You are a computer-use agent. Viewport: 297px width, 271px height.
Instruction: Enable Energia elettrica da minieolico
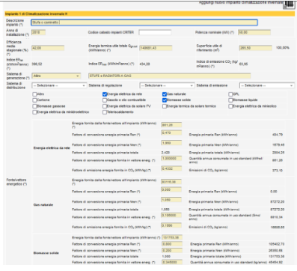pyautogui.click(x=230, y=106)
